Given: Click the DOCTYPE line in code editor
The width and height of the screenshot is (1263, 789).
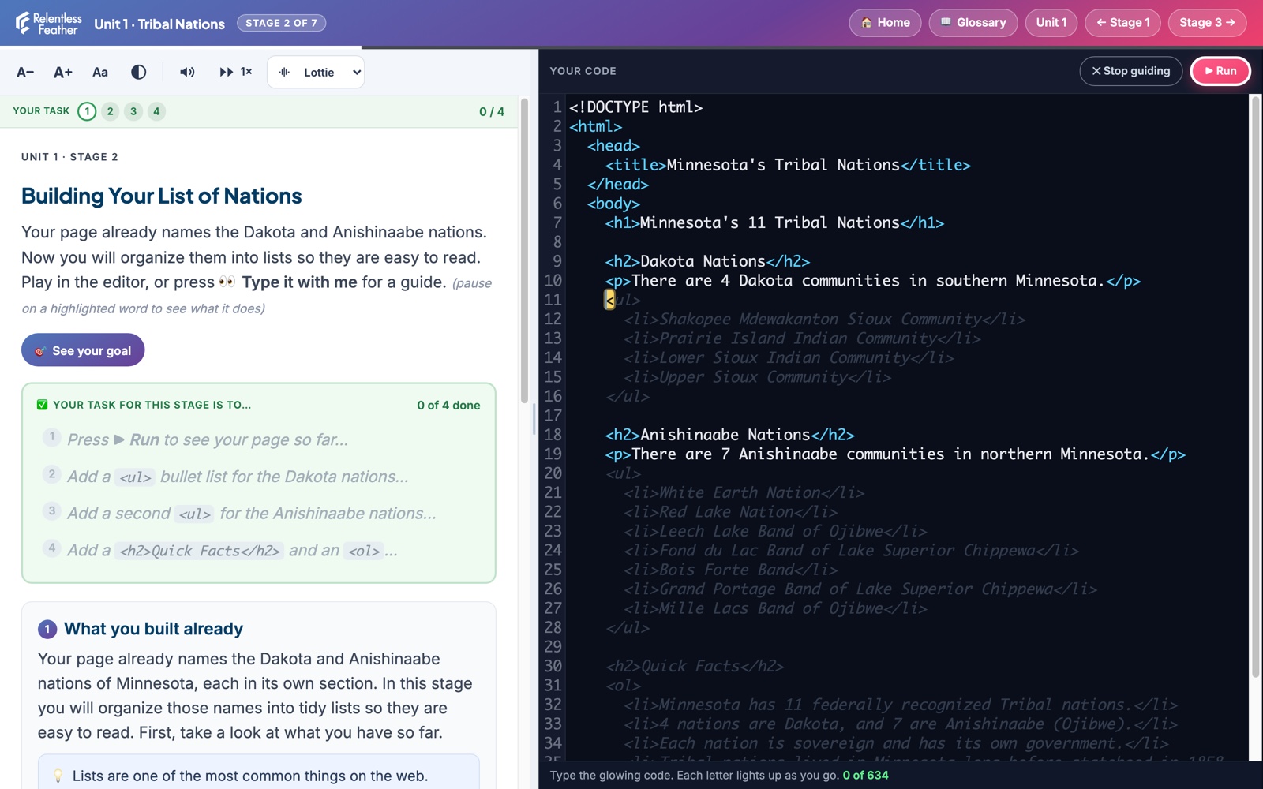Looking at the screenshot, I should click(x=635, y=107).
